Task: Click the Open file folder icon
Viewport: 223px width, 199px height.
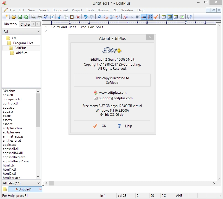Action: (14, 17)
